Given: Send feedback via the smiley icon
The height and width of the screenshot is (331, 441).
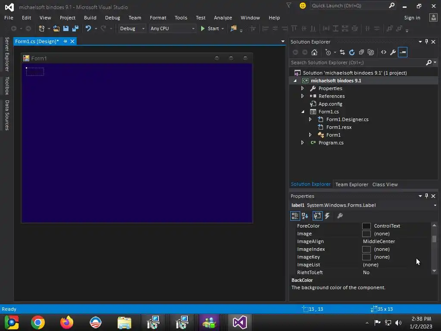Looking at the screenshot, I should coord(303,6).
